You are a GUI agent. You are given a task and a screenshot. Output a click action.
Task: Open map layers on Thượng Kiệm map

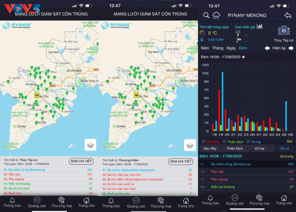(190, 144)
